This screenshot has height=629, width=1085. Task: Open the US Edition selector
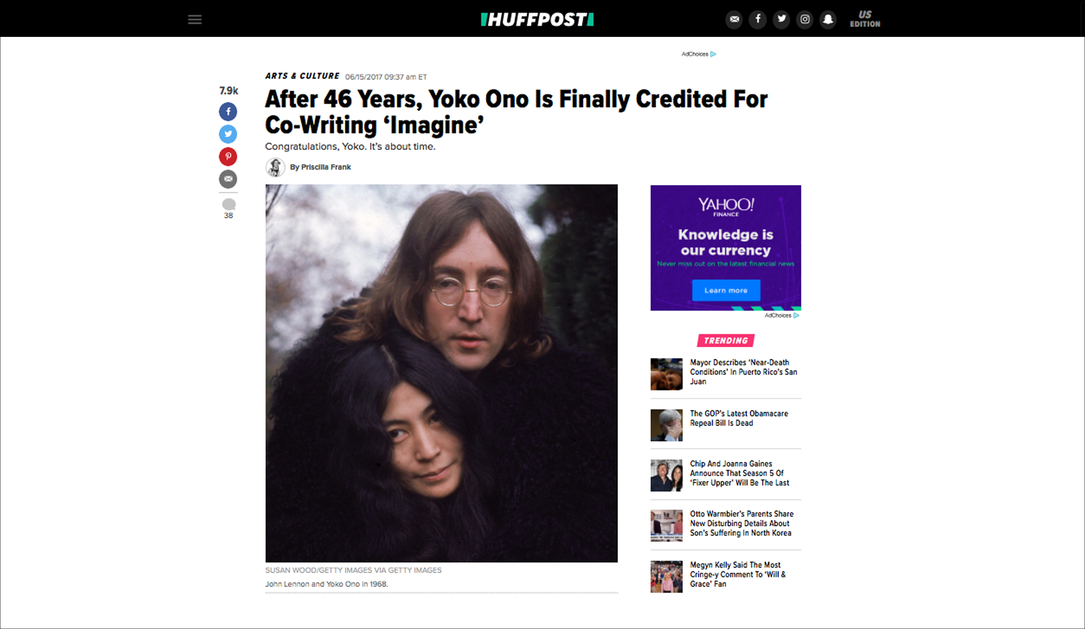point(865,20)
